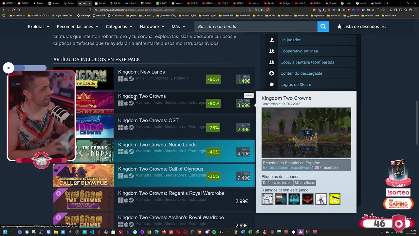Open Kingdom Two Crowns: Norse Lands entry
419x236 pixels.
tap(157, 145)
